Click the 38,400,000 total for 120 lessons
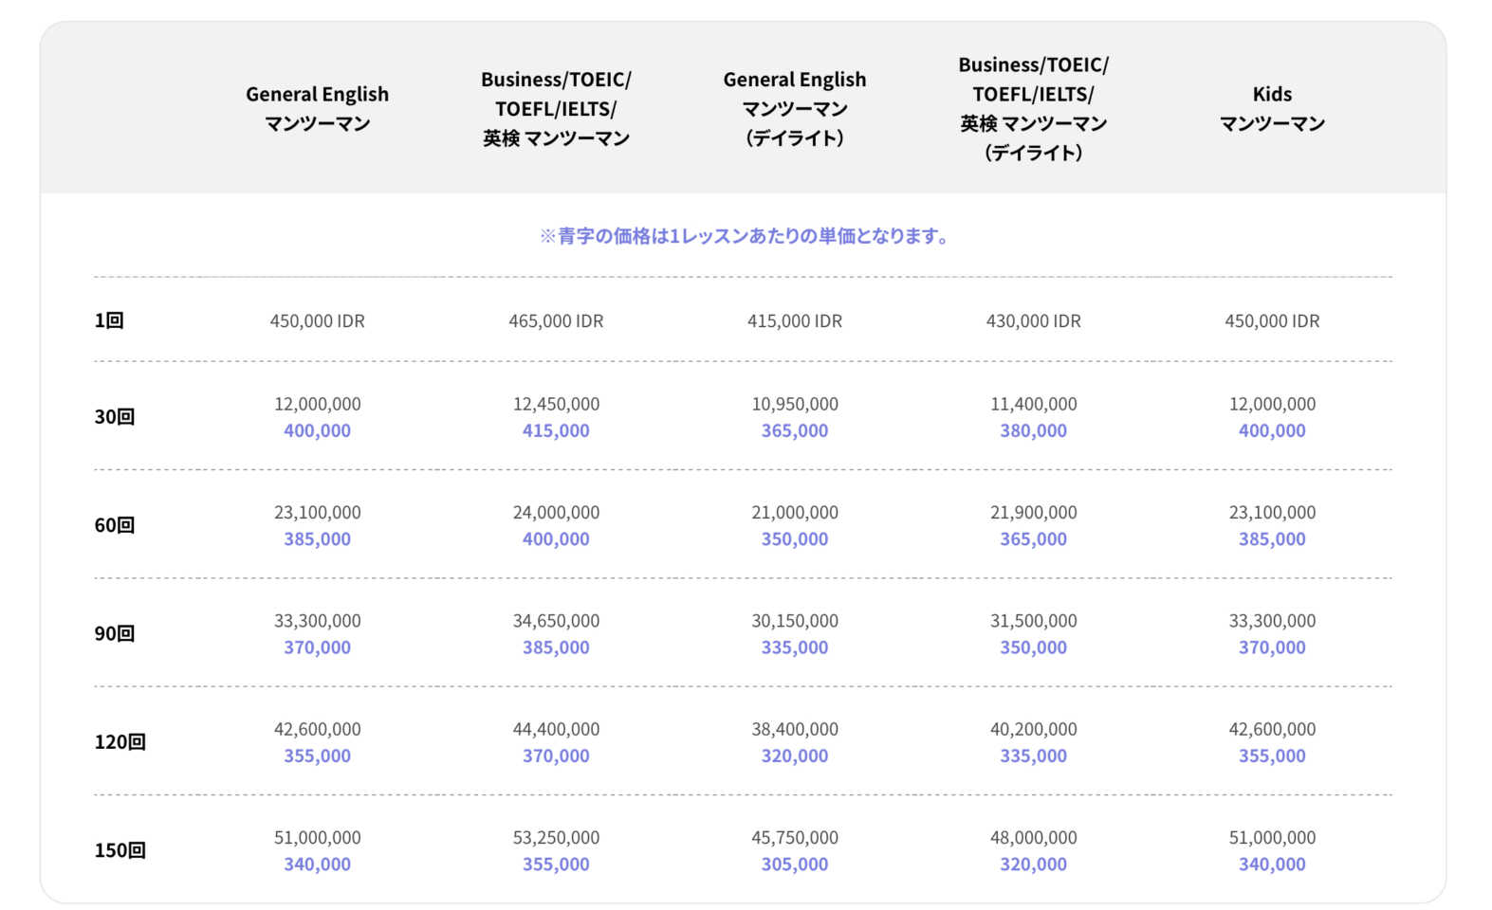 (794, 729)
